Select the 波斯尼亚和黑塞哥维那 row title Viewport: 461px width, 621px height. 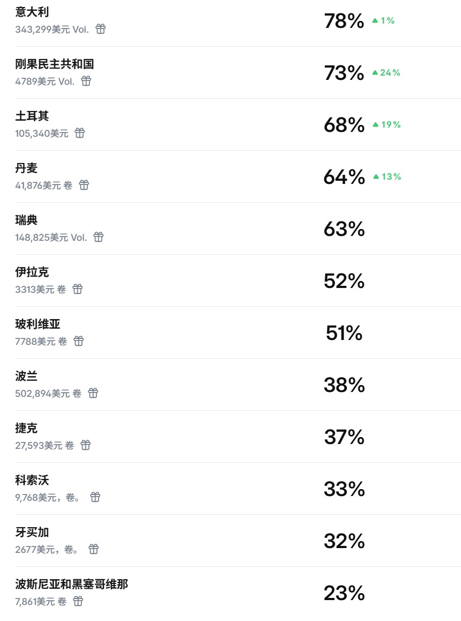(x=71, y=584)
